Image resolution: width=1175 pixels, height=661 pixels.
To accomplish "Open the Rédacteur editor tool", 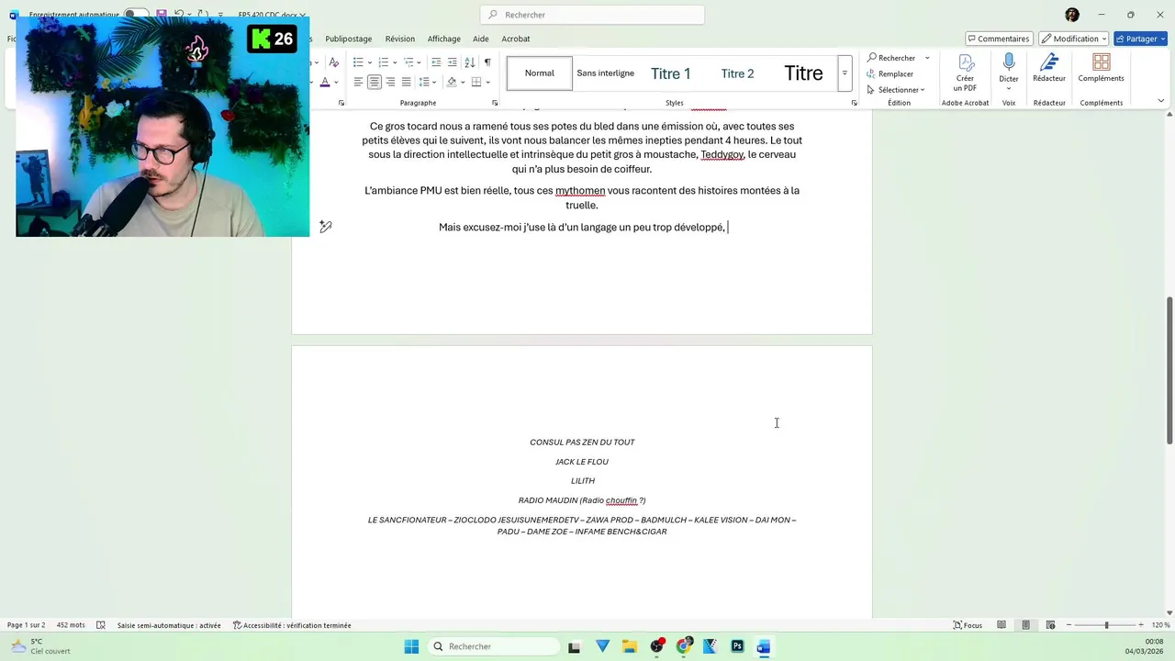I will coord(1049,69).
